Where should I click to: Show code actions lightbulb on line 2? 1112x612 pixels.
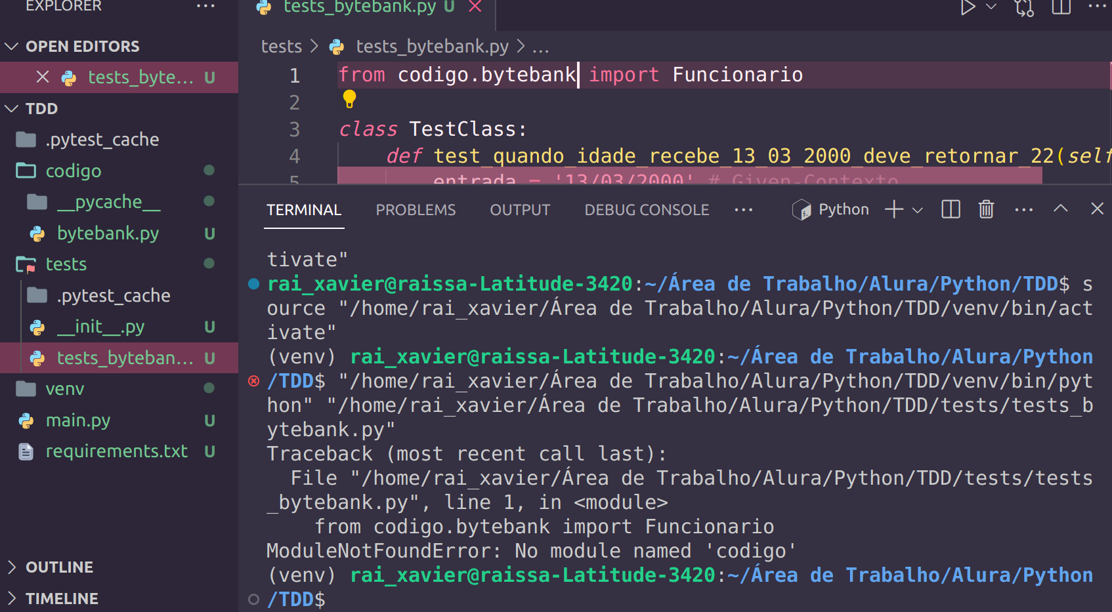click(x=349, y=99)
